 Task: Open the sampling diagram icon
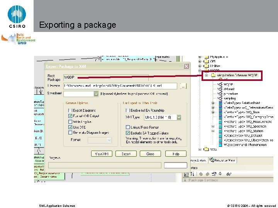pyautogui.click(x=220, y=98)
